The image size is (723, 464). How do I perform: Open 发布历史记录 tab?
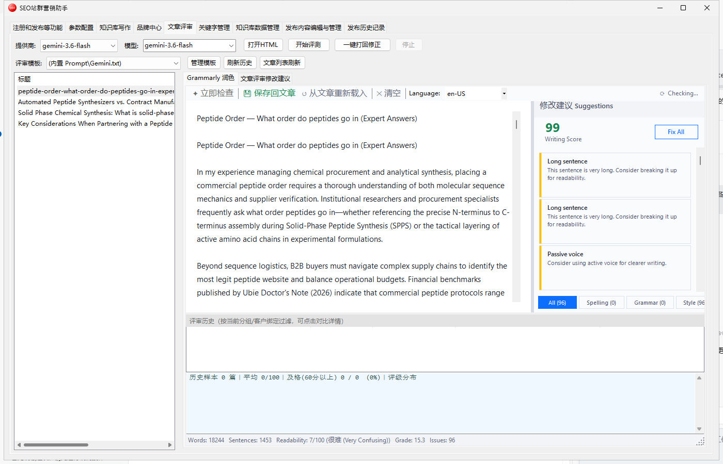click(366, 28)
